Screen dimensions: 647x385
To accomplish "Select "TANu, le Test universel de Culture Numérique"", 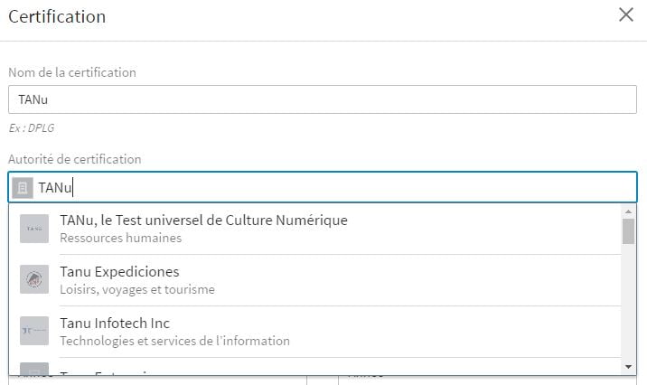I will [203, 220].
